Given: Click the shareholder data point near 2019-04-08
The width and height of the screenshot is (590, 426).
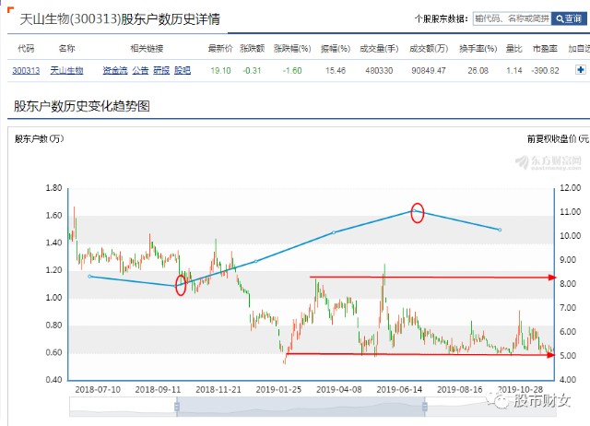Looking at the screenshot, I should 334,232.
